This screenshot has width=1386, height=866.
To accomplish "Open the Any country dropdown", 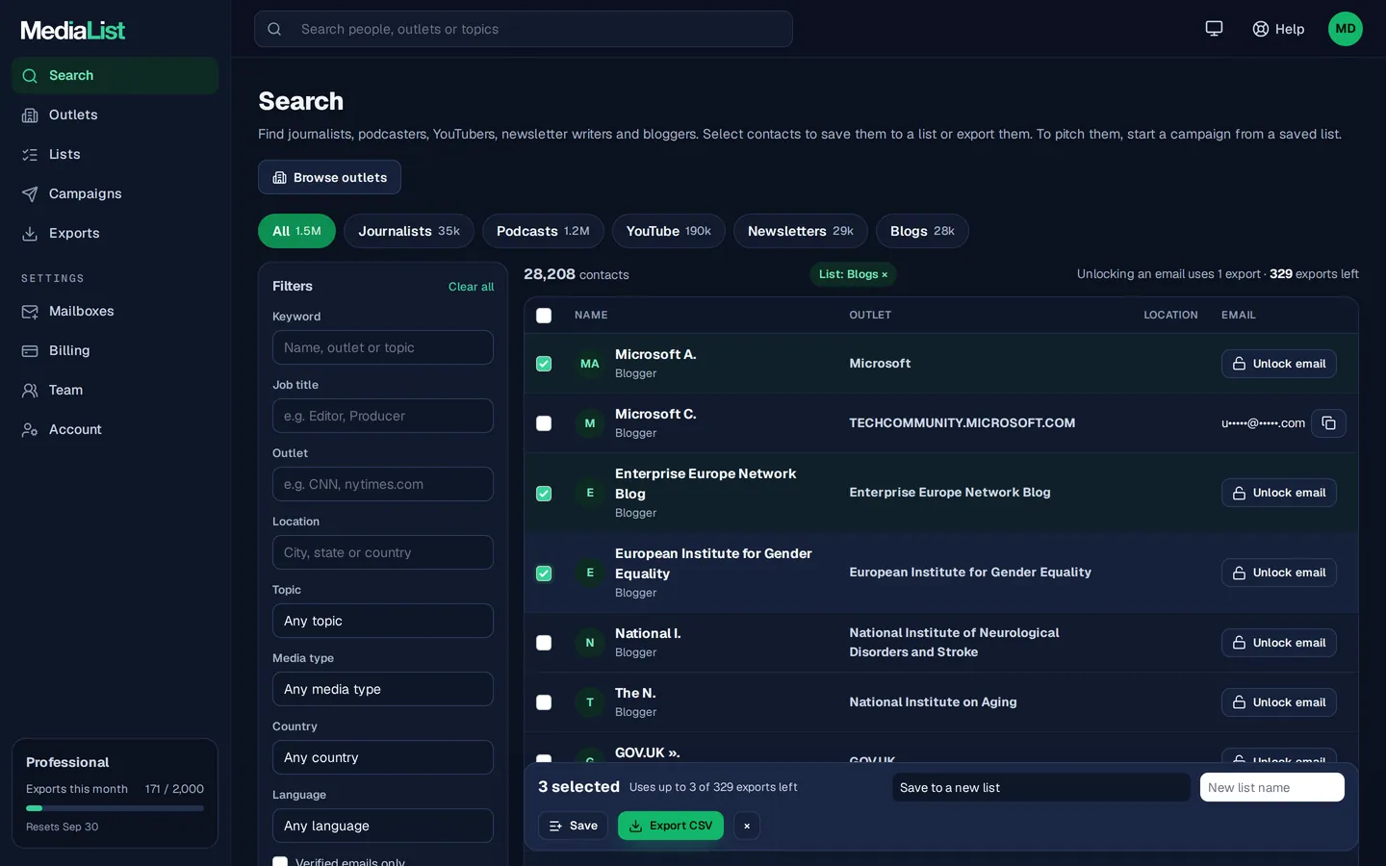I will [x=383, y=757].
